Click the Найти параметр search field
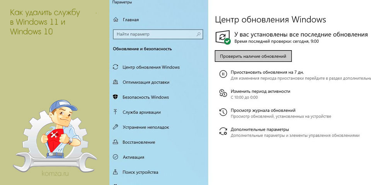The width and height of the screenshot is (371, 185). coord(158,34)
